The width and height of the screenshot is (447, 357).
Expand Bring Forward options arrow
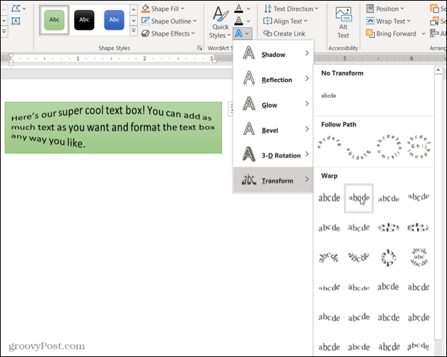pos(423,34)
